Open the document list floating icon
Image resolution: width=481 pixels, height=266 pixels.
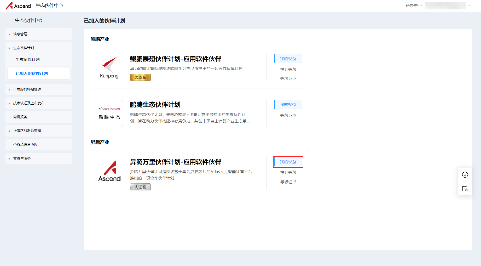tap(465, 189)
